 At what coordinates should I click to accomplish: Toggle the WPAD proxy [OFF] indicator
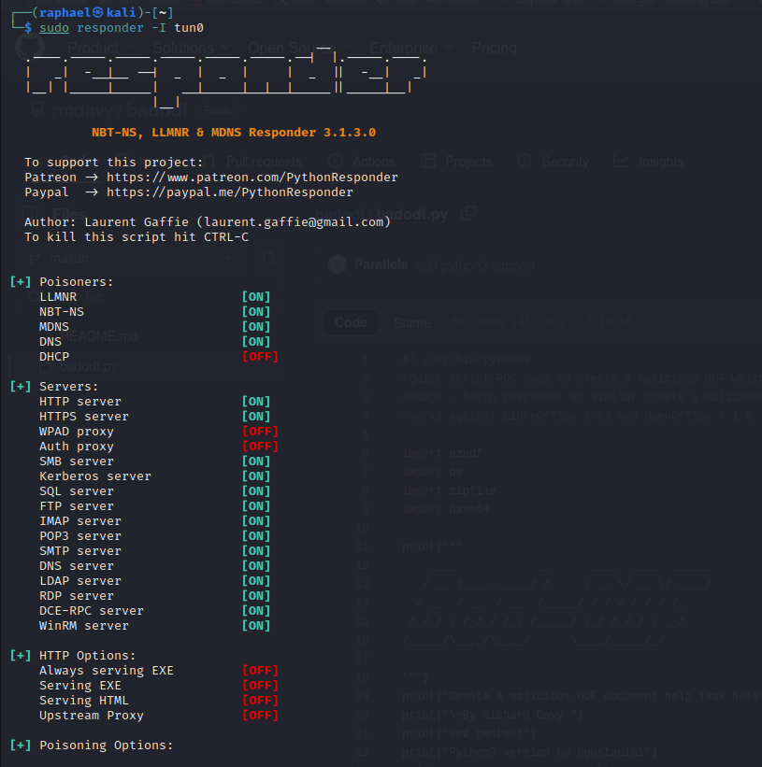(x=260, y=431)
